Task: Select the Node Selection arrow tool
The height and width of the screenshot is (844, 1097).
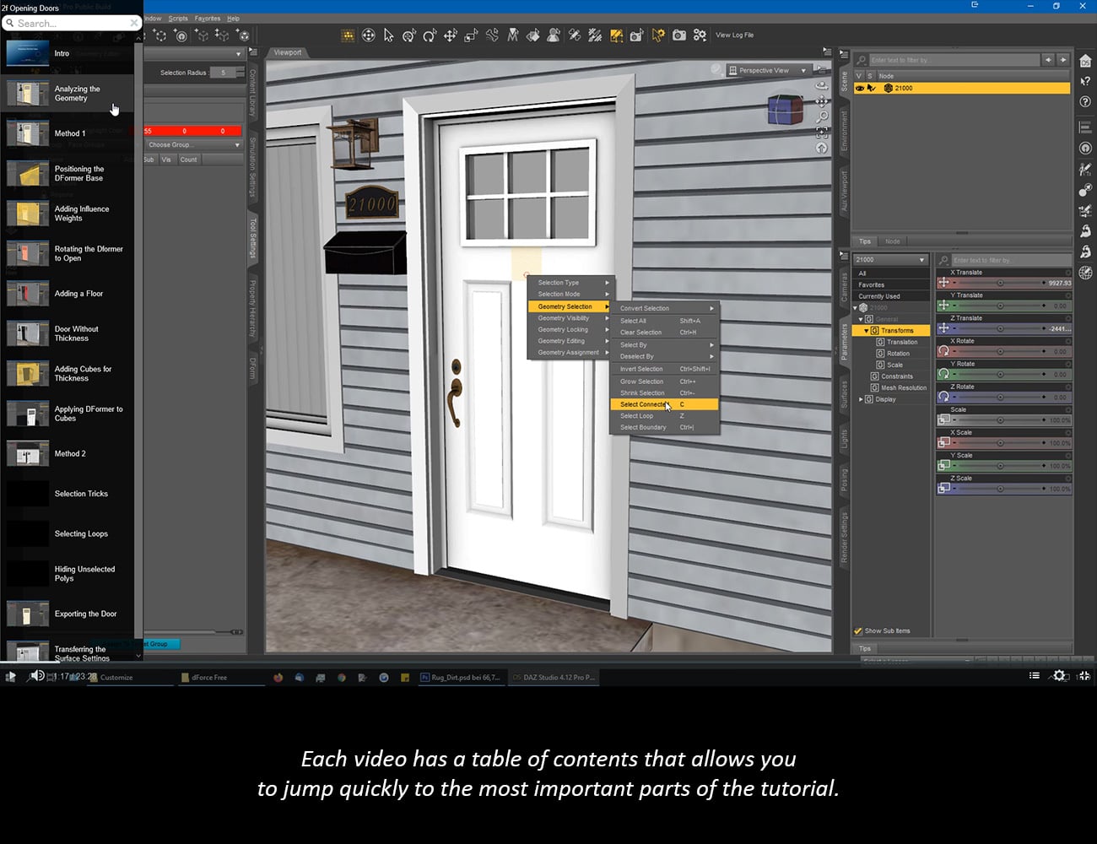Action: (x=388, y=35)
